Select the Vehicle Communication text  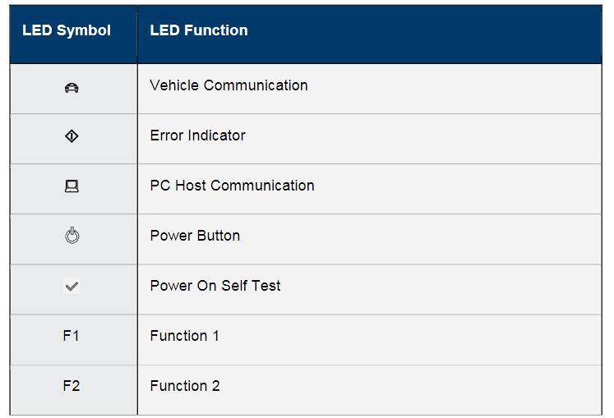click(x=229, y=85)
